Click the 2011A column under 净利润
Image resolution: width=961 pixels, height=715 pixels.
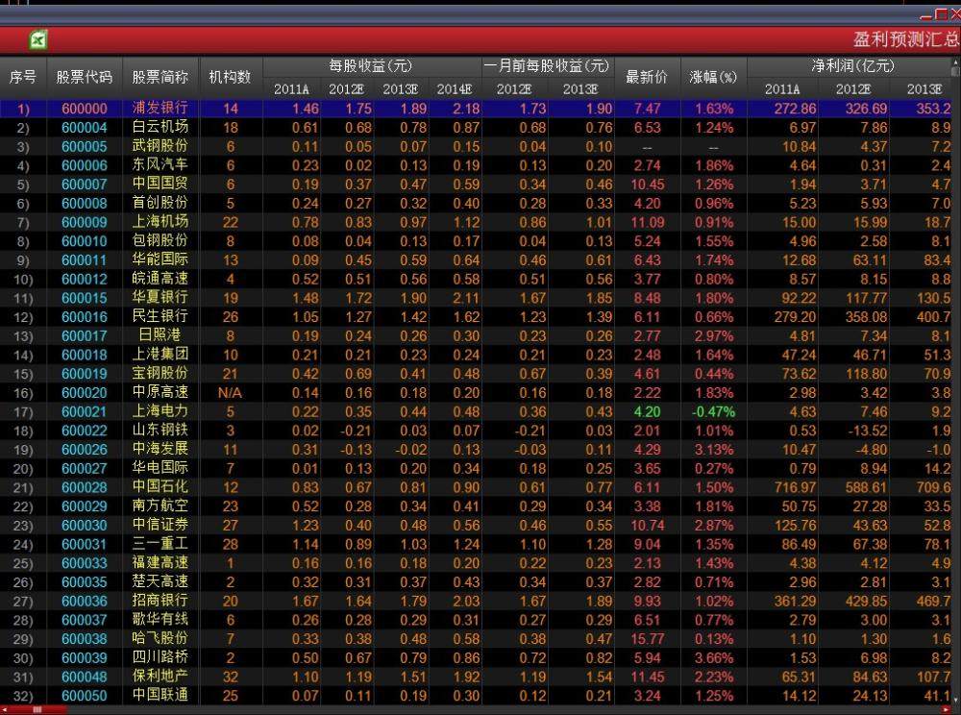[782, 89]
